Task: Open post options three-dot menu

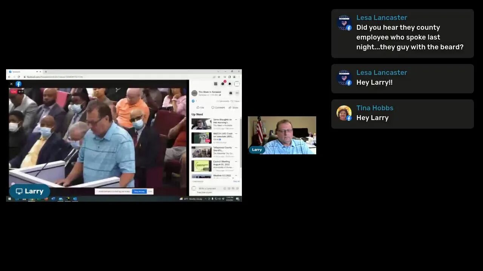Action: point(237,93)
